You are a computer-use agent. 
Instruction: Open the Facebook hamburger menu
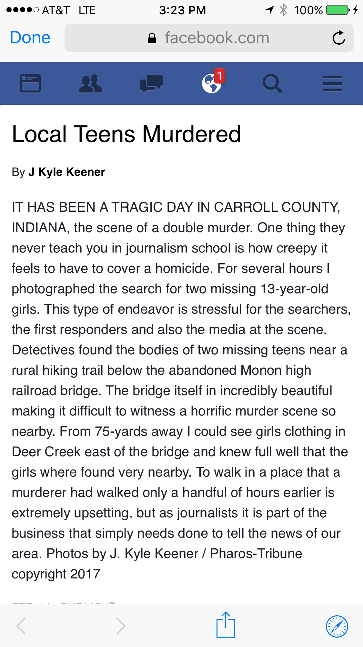coord(333,83)
